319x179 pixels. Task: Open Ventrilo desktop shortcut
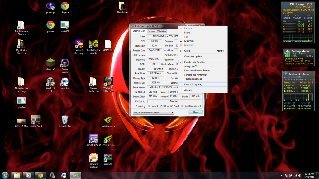[x=65, y=84]
